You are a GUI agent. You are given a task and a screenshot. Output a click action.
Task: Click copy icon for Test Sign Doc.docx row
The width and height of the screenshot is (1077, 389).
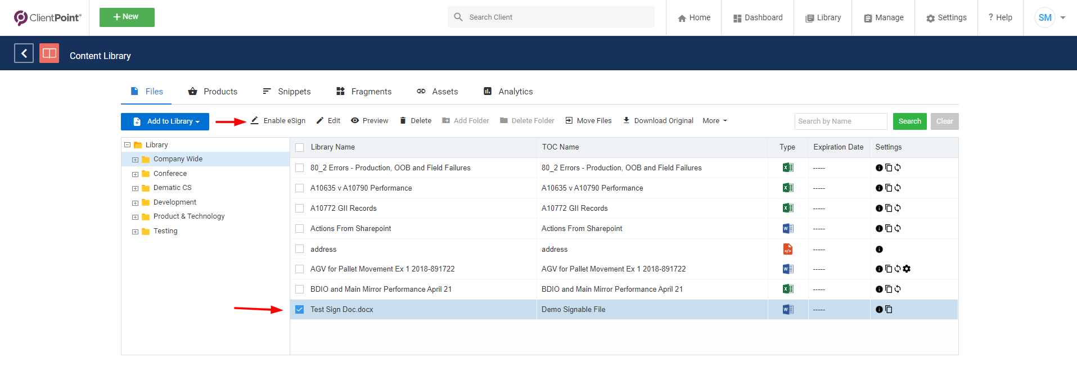pyautogui.click(x=889, y=309)
